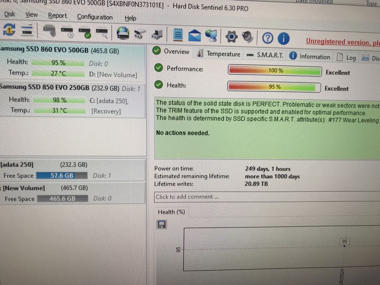Select Samsung SSD 860 EVO 500GB disk

point(72,63)
